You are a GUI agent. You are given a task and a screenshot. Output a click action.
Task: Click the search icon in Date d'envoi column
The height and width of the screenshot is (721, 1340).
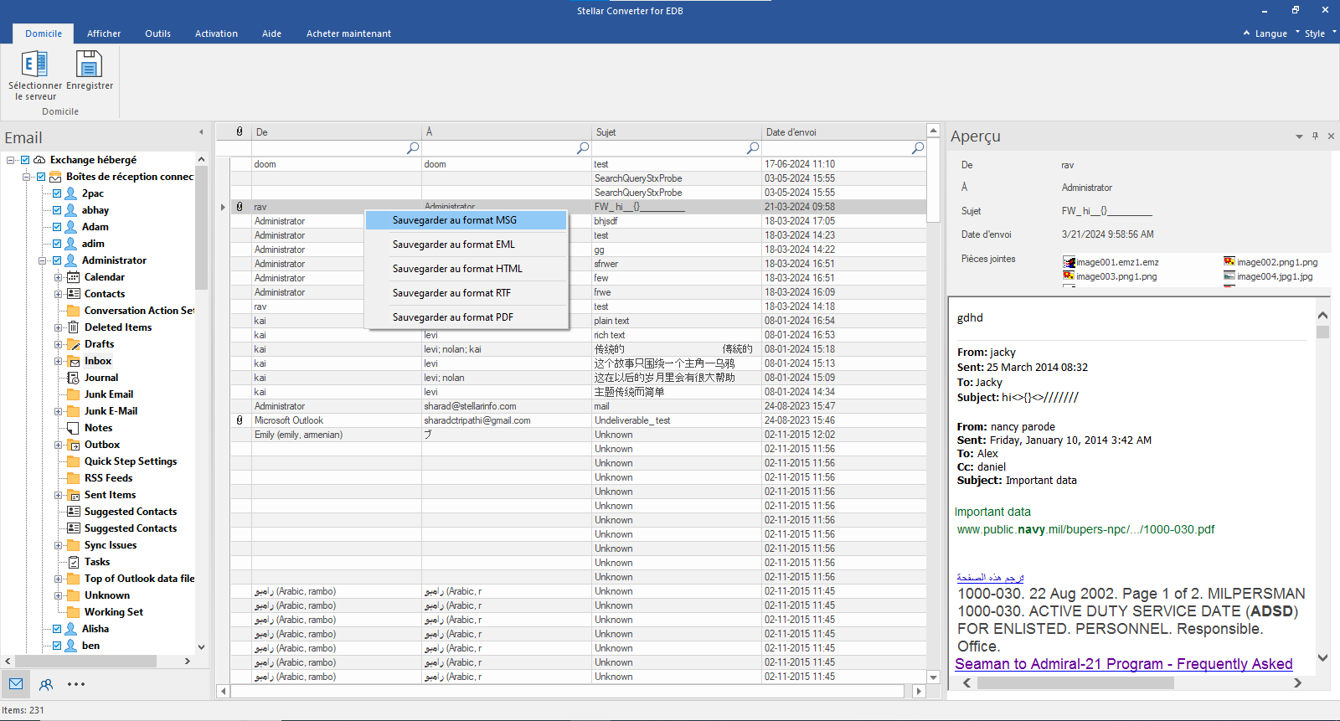918,147
